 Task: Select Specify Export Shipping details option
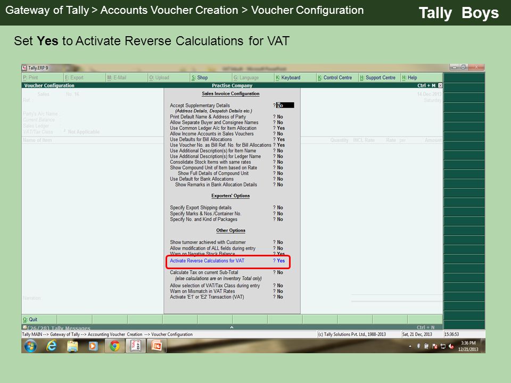pos(201,207)
